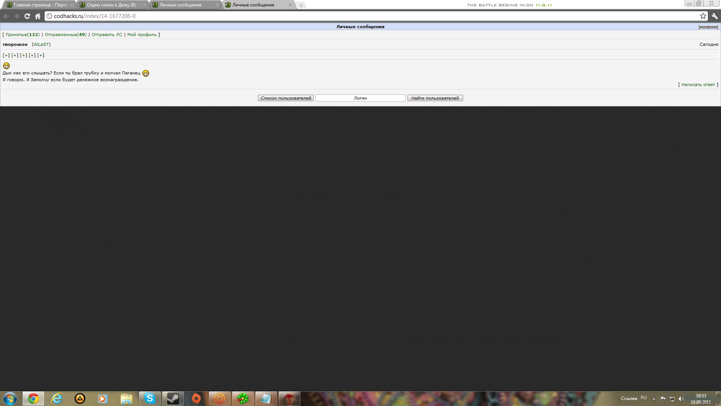Open the Action Center flag icon
This screenshot has width=721, height=406.
coord(663,398)
